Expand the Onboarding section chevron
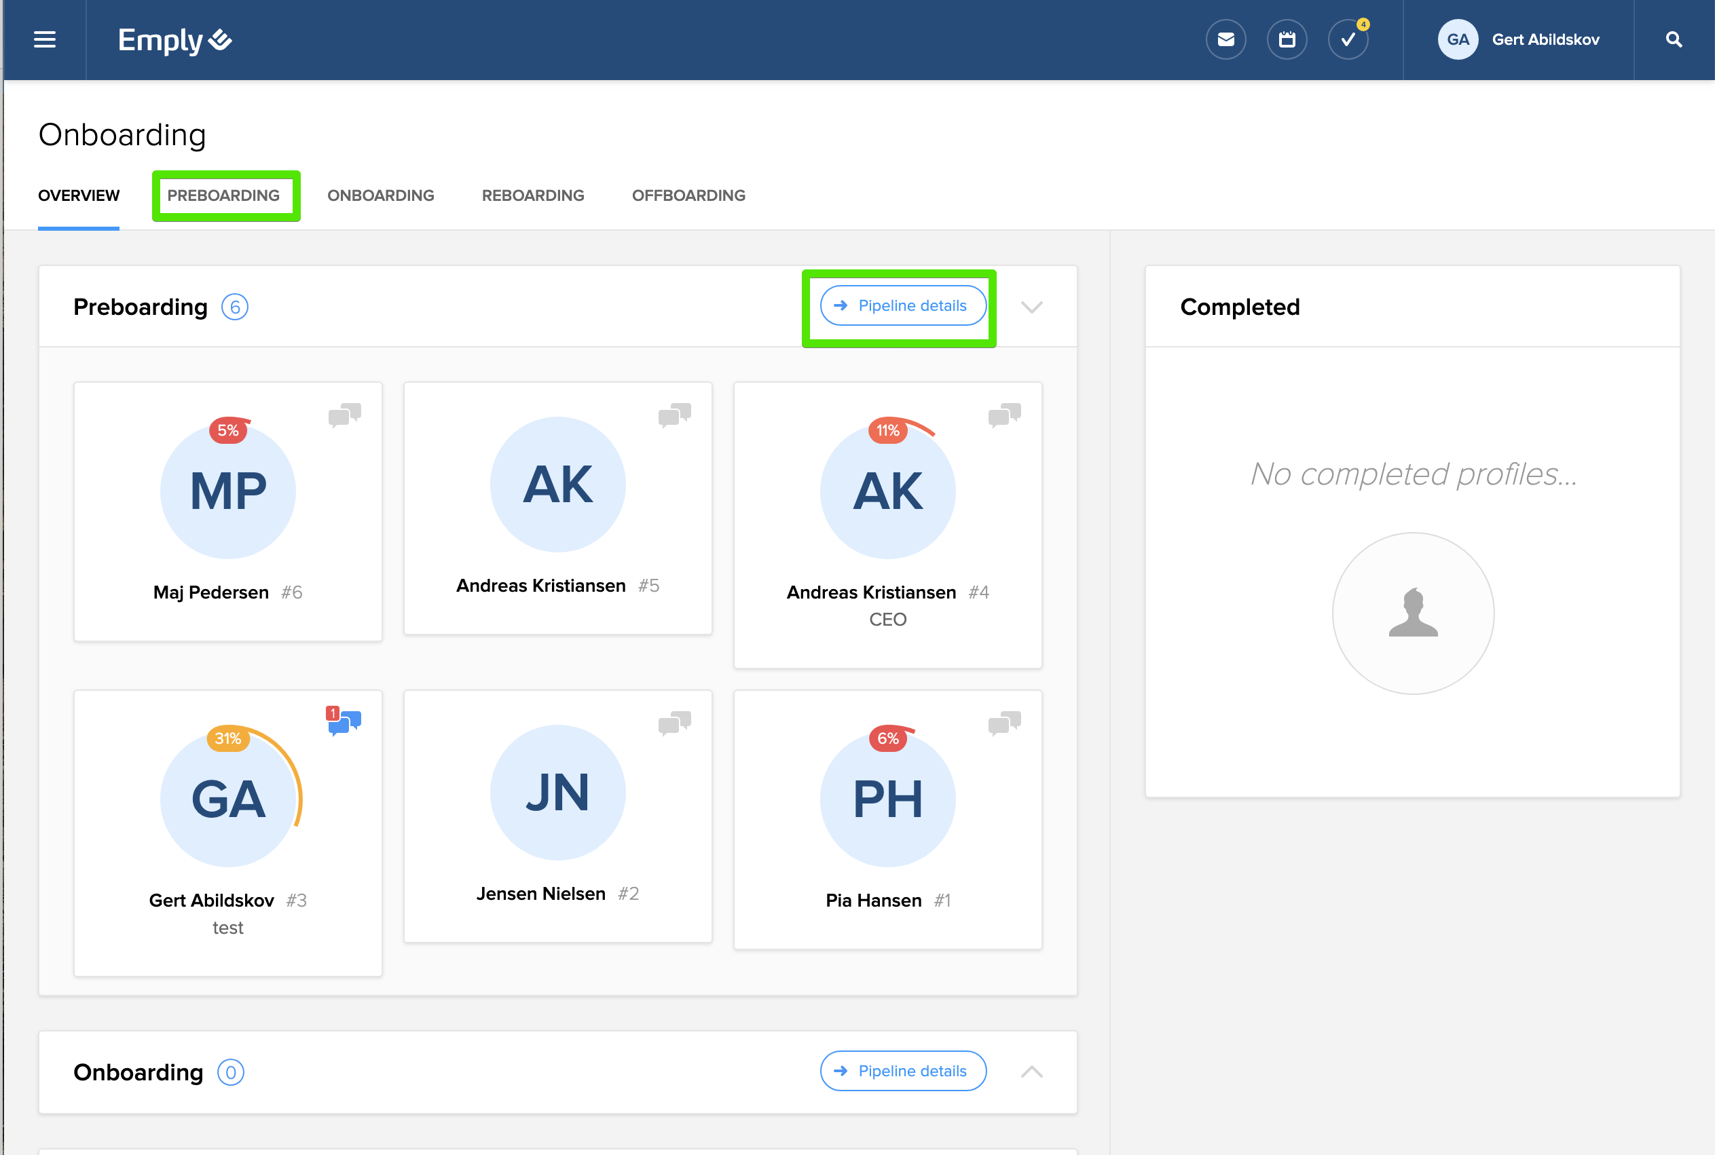1715x1155 pixels. (x=1031, y=1072)
